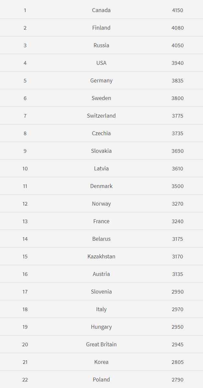Screen dimensions: 203x388
Task: Select Switzerland in the list
Action: pyautogui.click(x=101, y=116)
